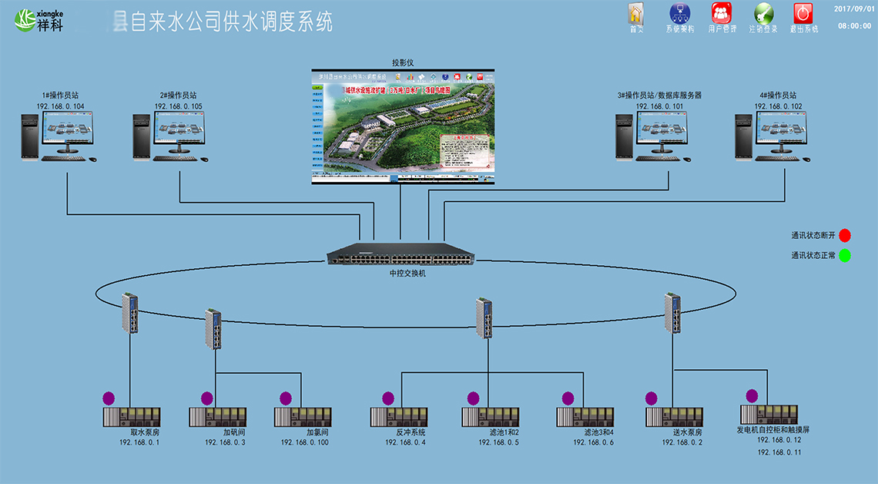
Task: Click the 发电机自控柜和触摸屏 label
Action: click(779, 429)
